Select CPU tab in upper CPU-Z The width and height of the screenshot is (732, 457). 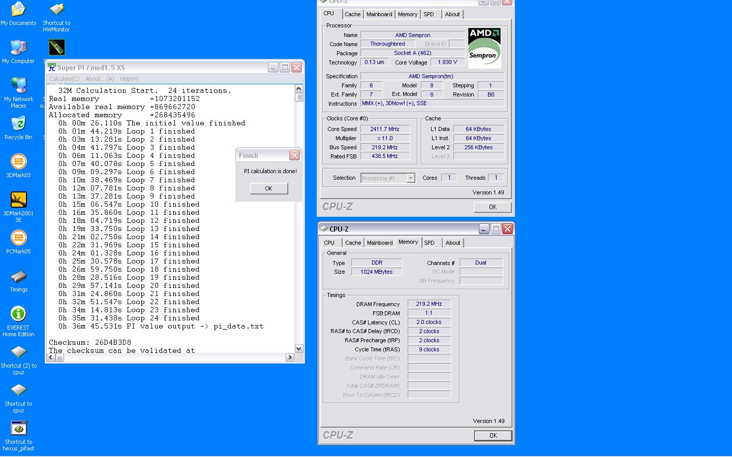[329, 13]
